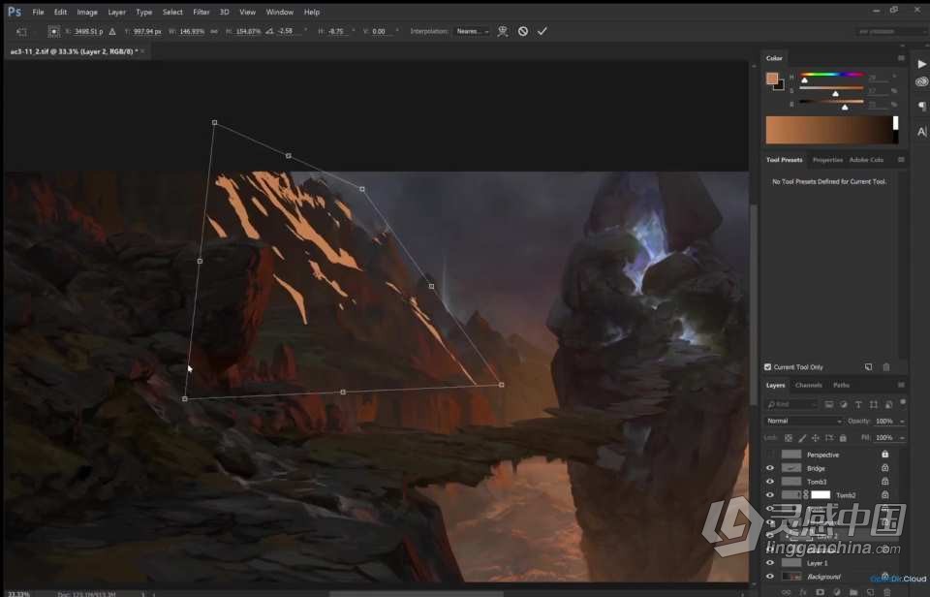The width and height of the screenshot is (930, 597).
Task: Click the lock all padlock icon
Action: coord(843,438)
